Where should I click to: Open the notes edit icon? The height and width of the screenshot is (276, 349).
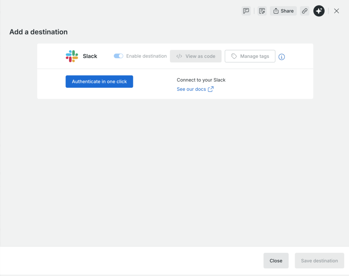click(262, 11)
